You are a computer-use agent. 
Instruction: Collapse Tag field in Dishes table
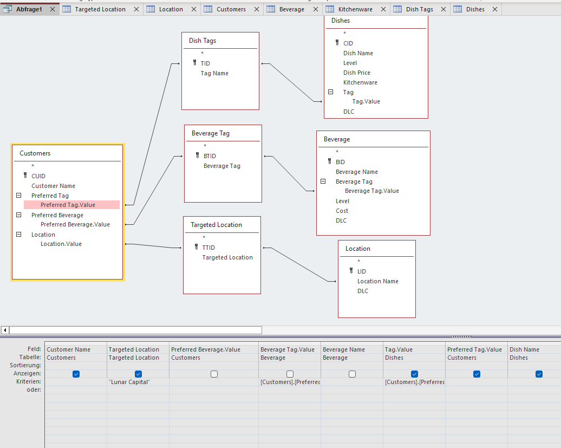(x=330, y=92)
